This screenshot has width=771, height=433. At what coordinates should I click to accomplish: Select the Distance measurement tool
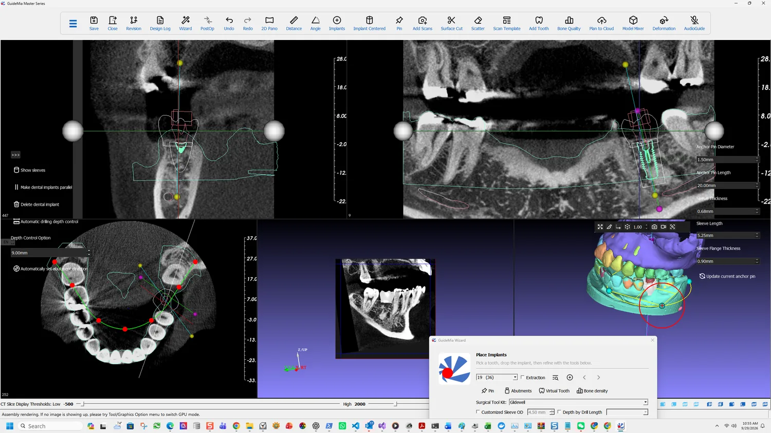[294, 23]
